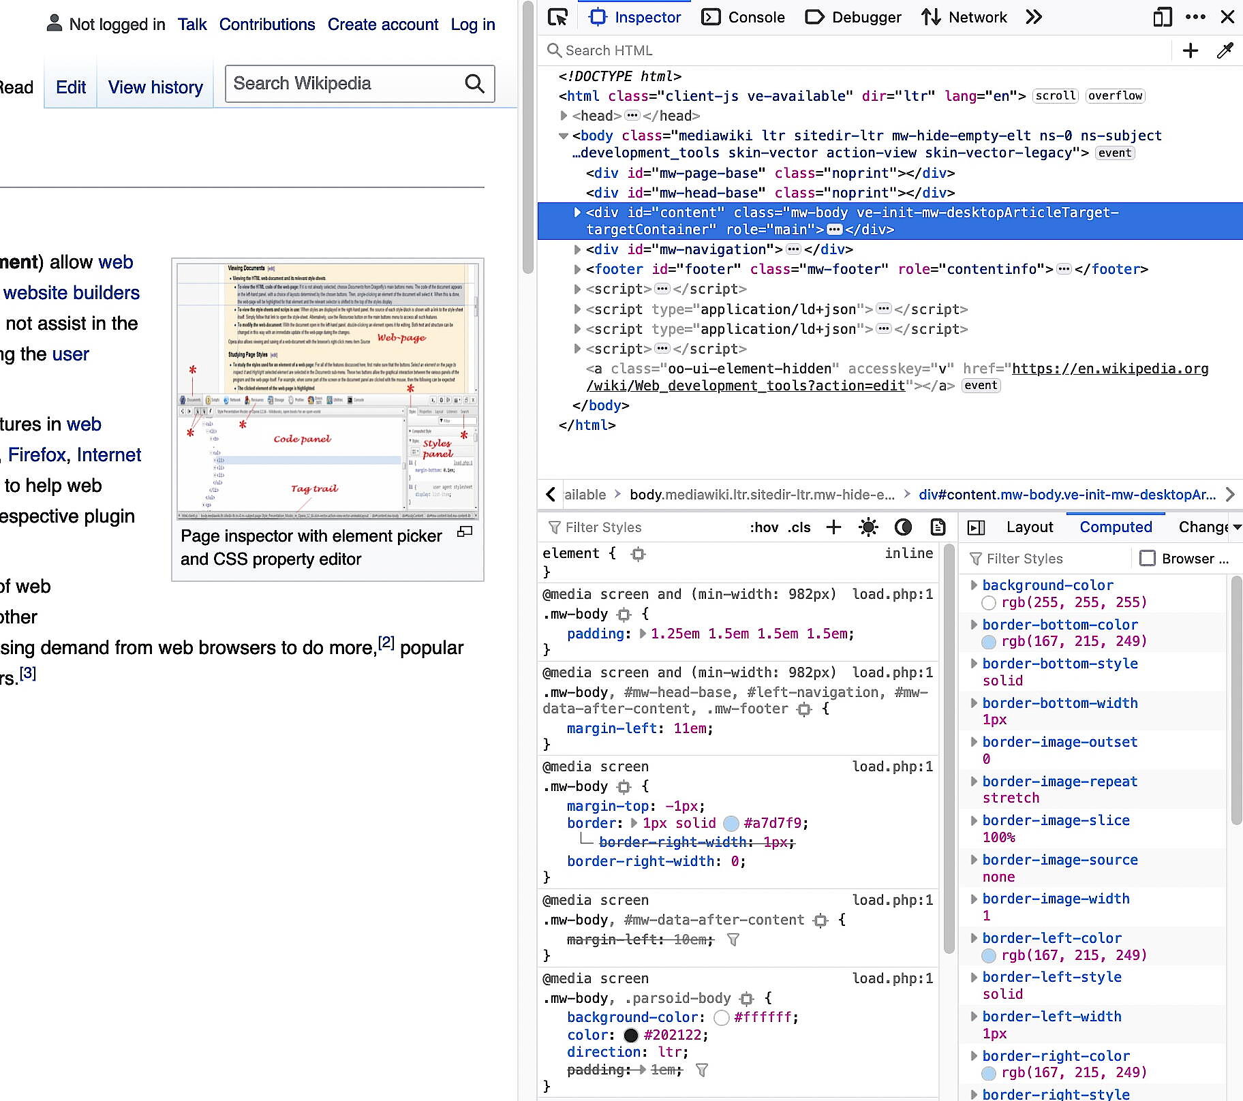Screen dimensions: 1243x1101
Task: Open the Create account link
Action: [x=383, y=25]
